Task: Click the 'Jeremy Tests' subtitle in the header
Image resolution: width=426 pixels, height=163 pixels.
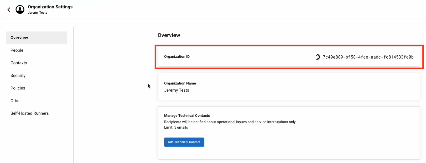Action: point(38,13)
